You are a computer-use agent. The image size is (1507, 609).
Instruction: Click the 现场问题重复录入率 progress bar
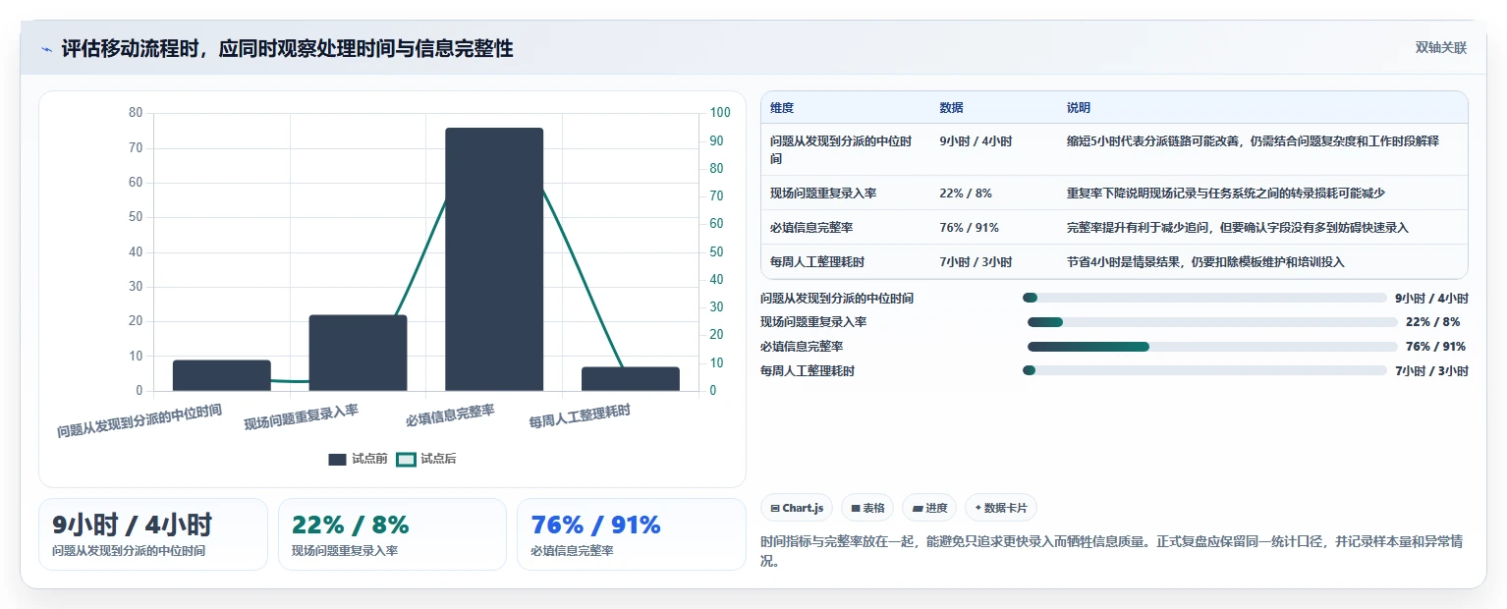1212,322
